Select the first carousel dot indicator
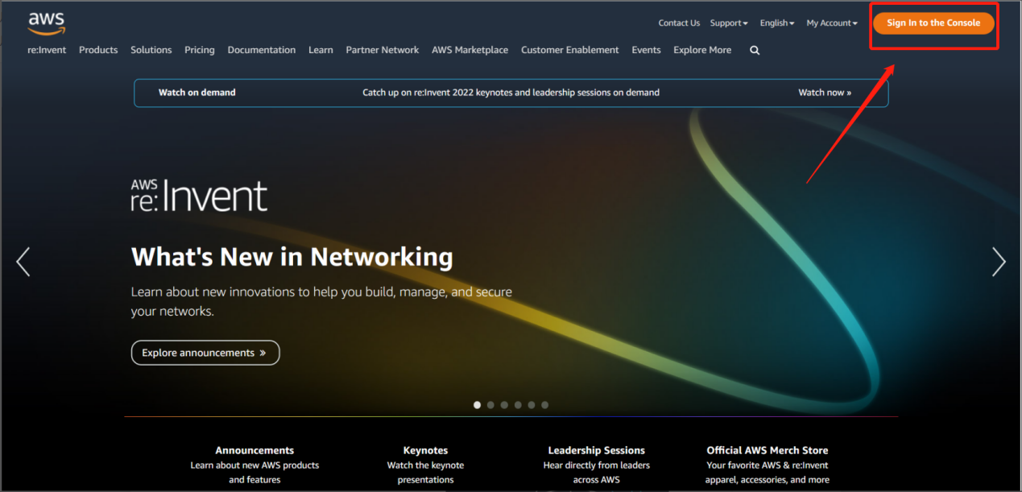 (x=477, y=405)
